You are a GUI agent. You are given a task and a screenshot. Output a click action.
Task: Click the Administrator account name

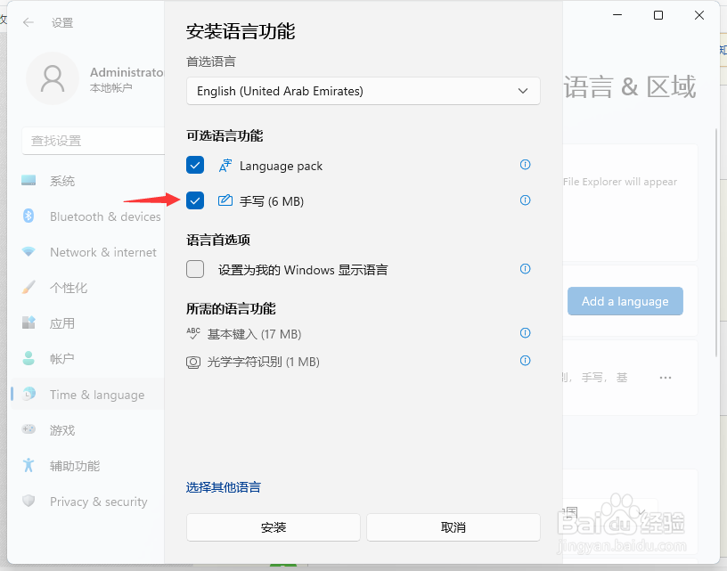[x=127, y=72]
